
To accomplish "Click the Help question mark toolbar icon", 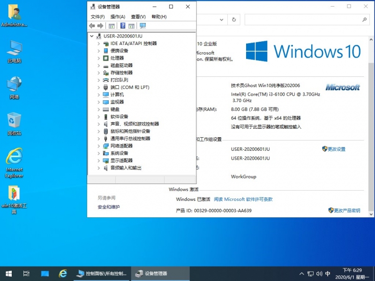I will click(123, 26).
